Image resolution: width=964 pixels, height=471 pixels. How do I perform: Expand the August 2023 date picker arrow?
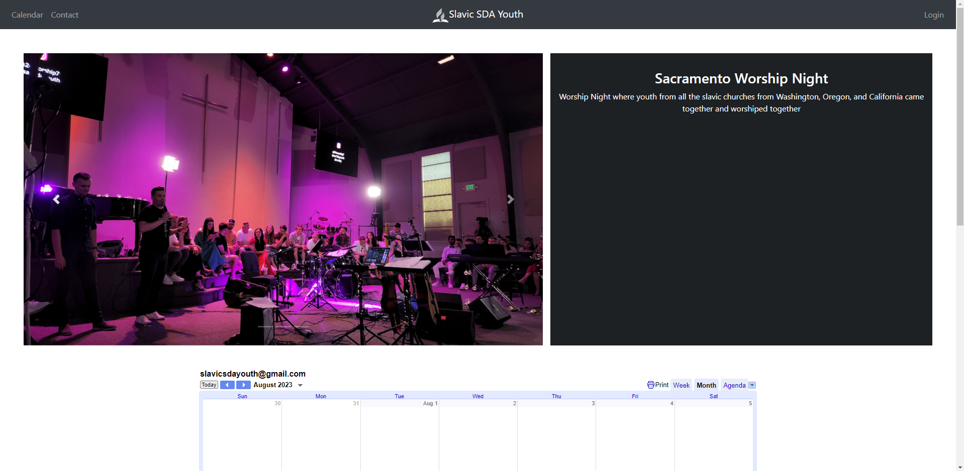point(301,386)
